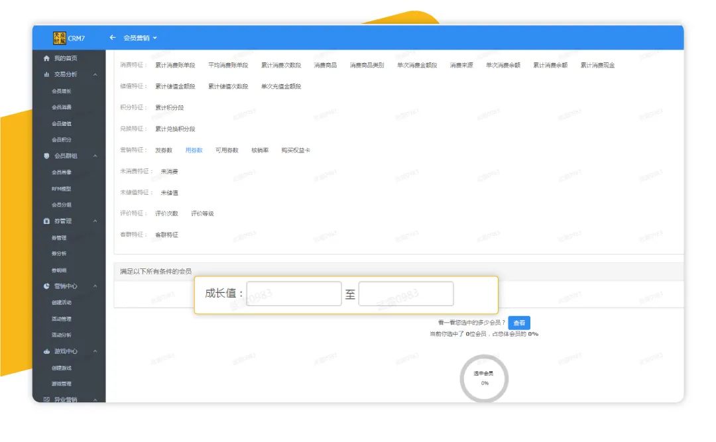Screen dimensions: 716x442
Task: Select the 消费商品 filter
Action: tap(325, 66)
